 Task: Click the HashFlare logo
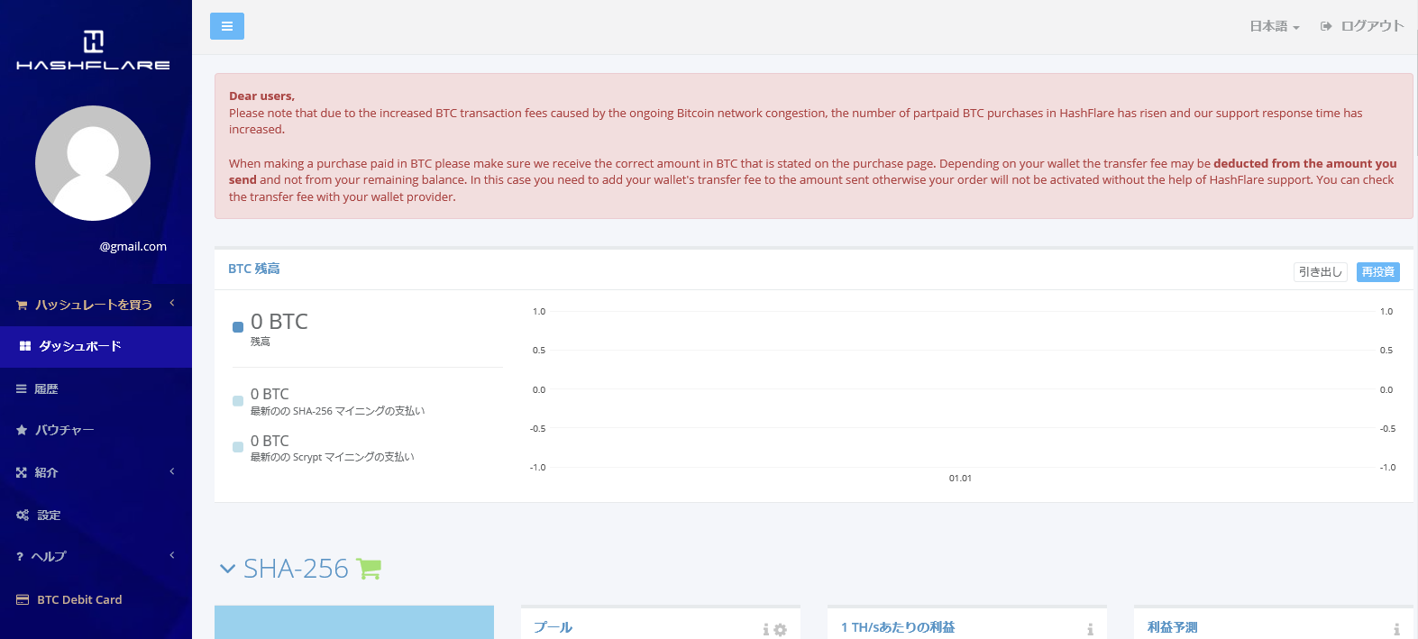[x=93, y=50]
